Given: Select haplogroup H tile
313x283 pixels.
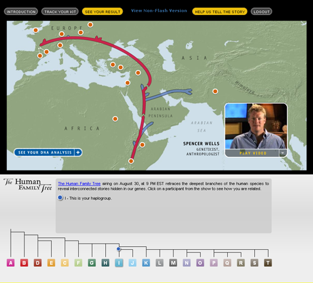Looking at the screenshot, I should point(105,263).
